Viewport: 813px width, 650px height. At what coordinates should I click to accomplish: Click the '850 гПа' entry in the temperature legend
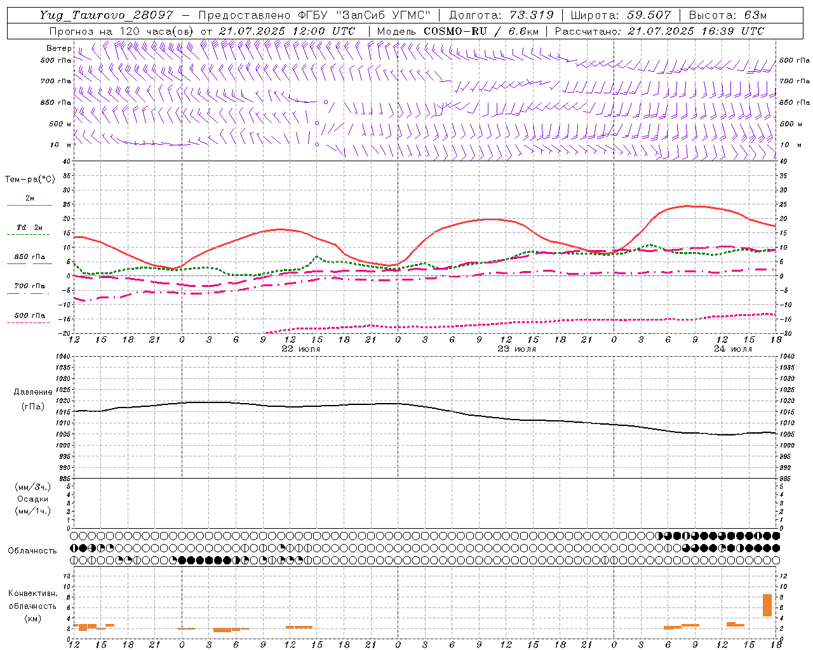click(x=30, y=257)
